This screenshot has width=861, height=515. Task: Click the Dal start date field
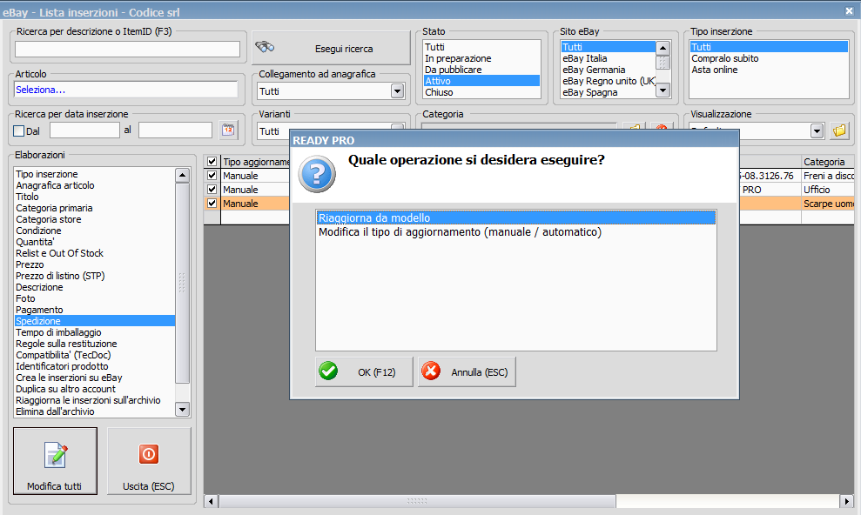pyautogui.click(x=84, y=130)
